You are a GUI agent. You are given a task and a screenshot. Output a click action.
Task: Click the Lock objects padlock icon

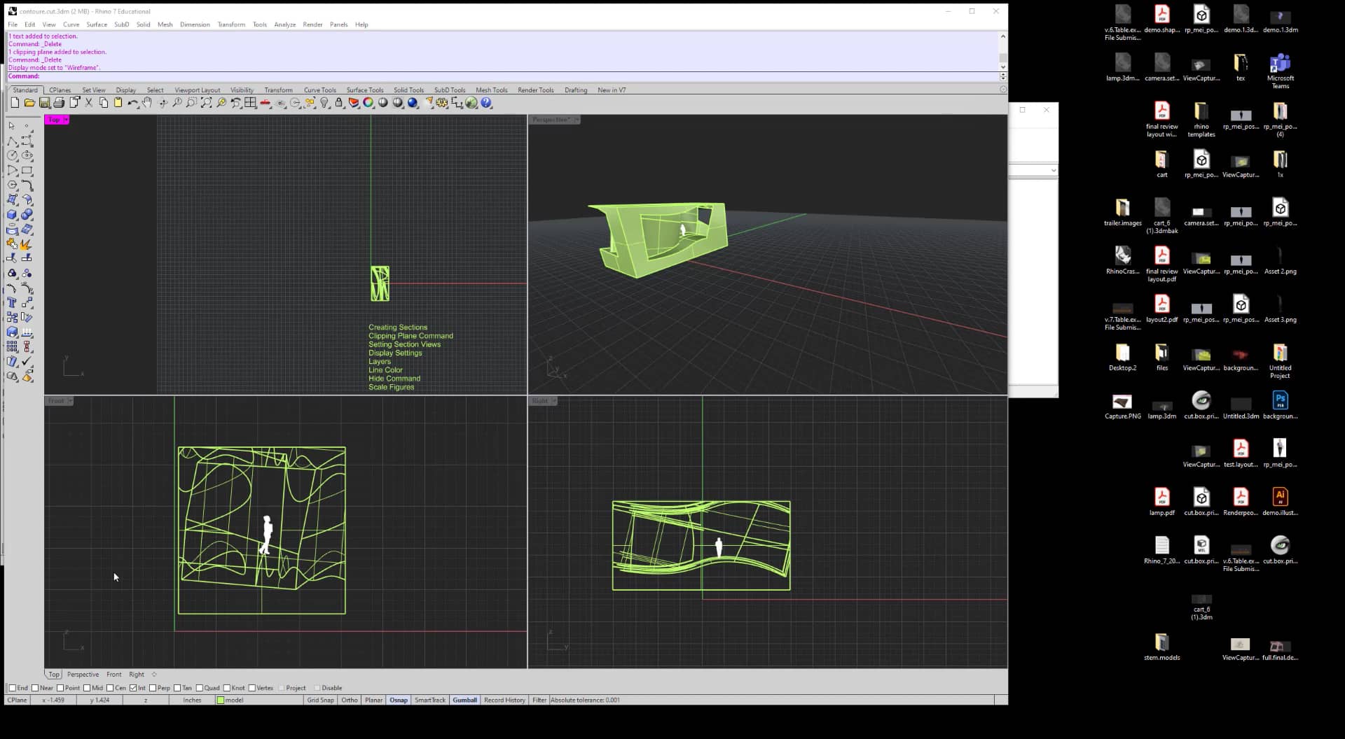tap(339, 103)
